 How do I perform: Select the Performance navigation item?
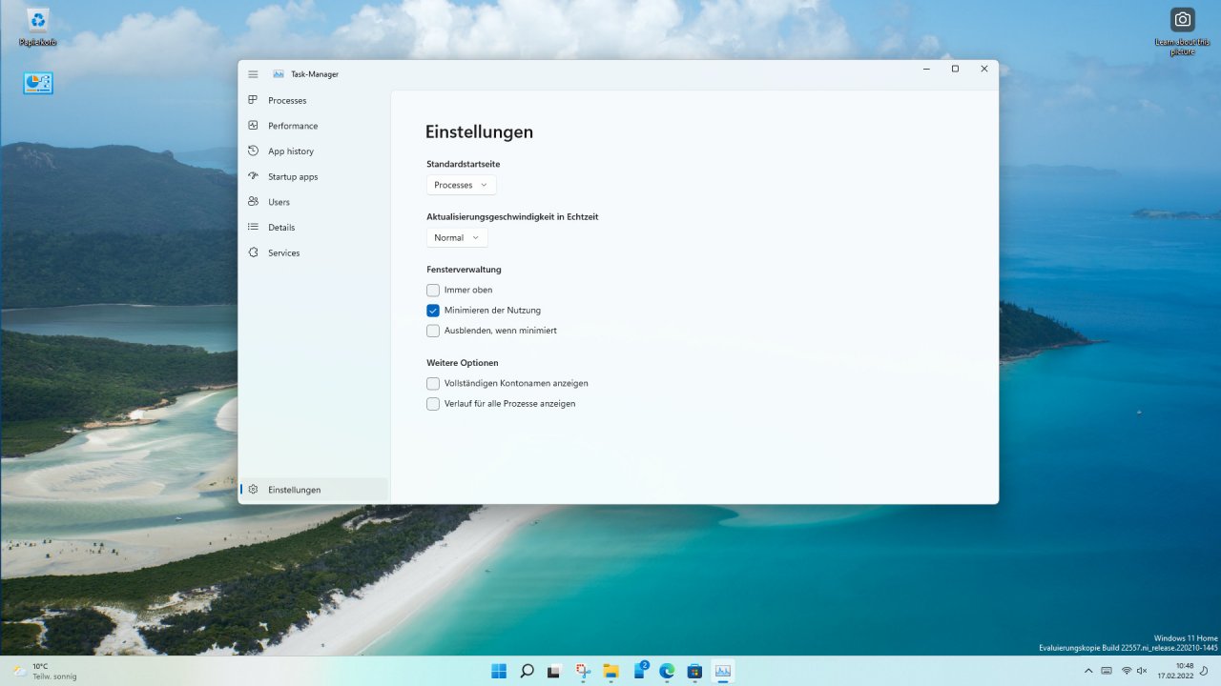click(x=314, y=126)
